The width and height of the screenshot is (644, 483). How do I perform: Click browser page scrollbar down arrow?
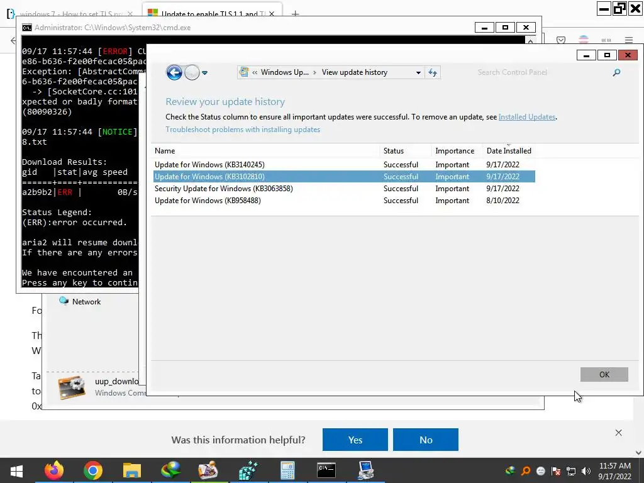(639, 453)
